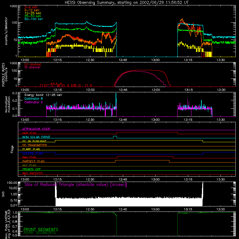Click the 'HESSI Observing Summary' plot title

tap(126, 3)
